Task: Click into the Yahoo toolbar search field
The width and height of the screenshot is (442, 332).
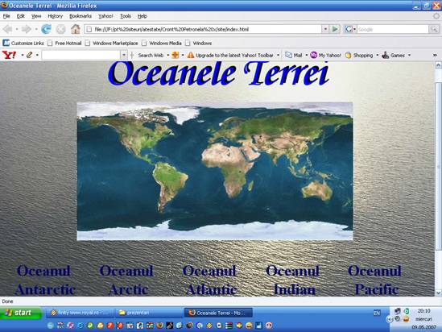Action: click(x=81, y=55)
